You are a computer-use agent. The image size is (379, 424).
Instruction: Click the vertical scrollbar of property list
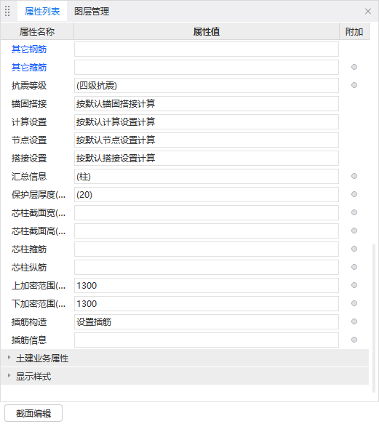[374, 318]
